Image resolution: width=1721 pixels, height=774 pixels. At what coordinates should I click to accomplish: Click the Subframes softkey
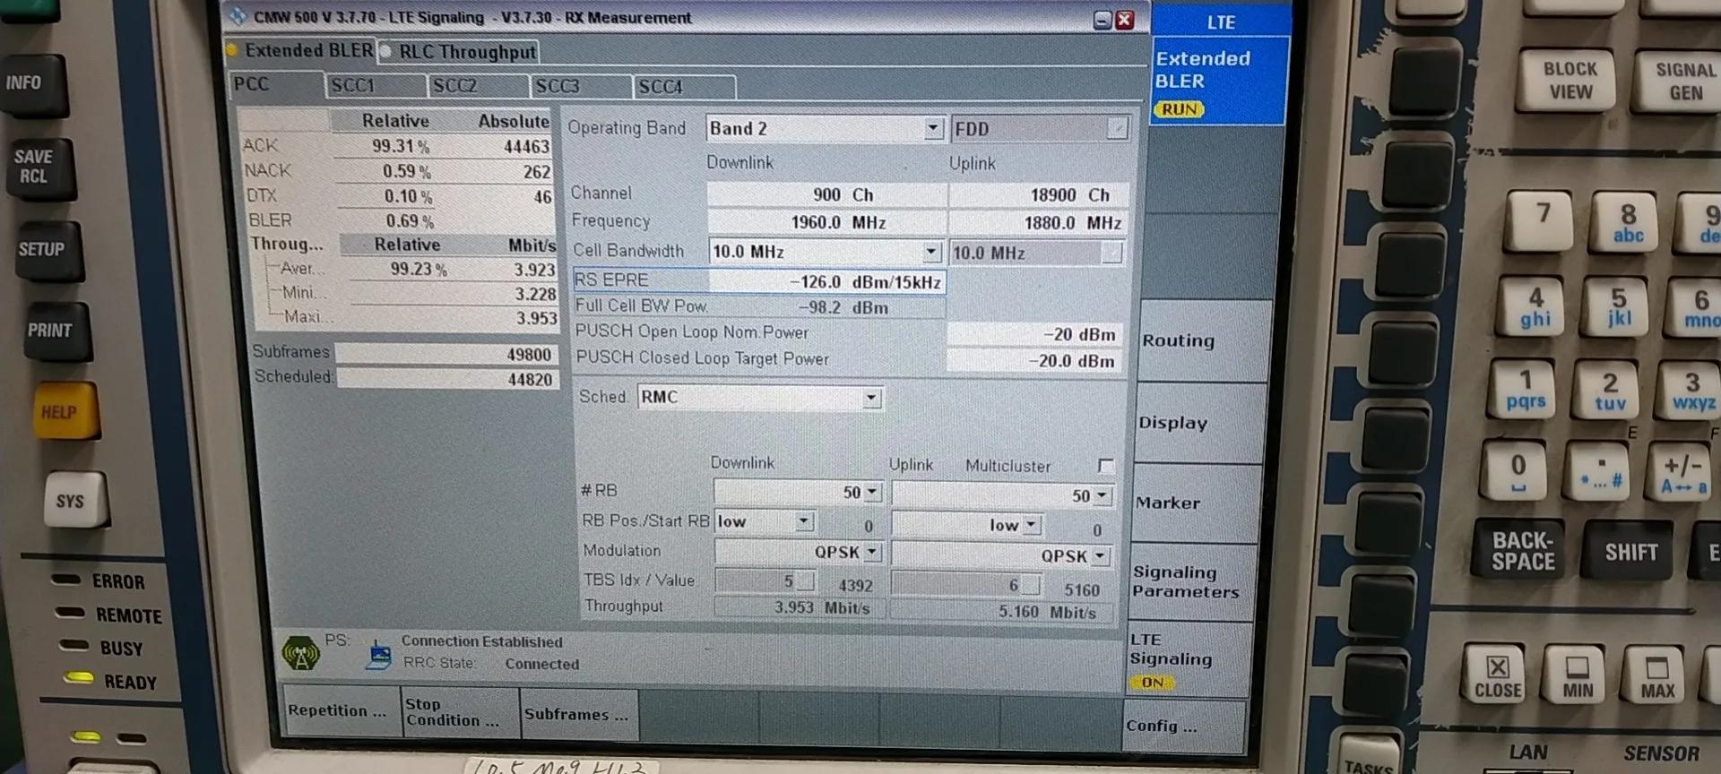[580, 714]
